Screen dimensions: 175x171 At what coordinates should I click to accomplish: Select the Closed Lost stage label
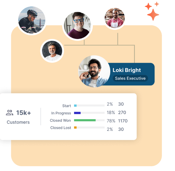[61, 128]
